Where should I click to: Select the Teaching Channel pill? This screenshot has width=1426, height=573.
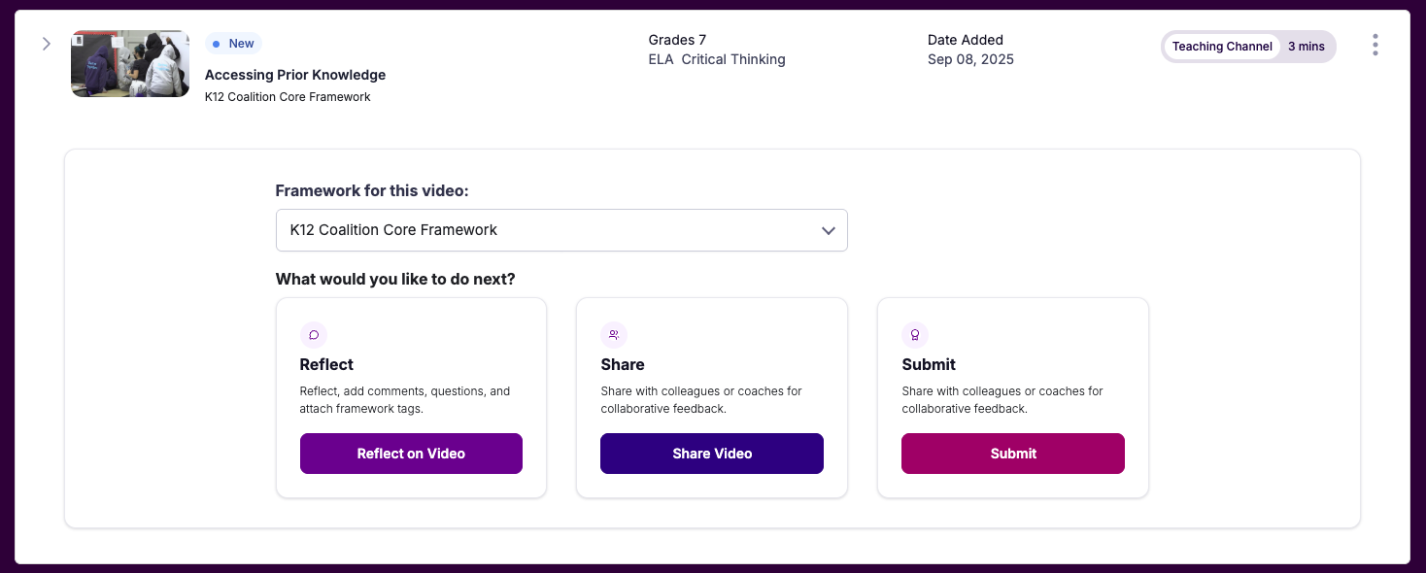pos(1221,47)
